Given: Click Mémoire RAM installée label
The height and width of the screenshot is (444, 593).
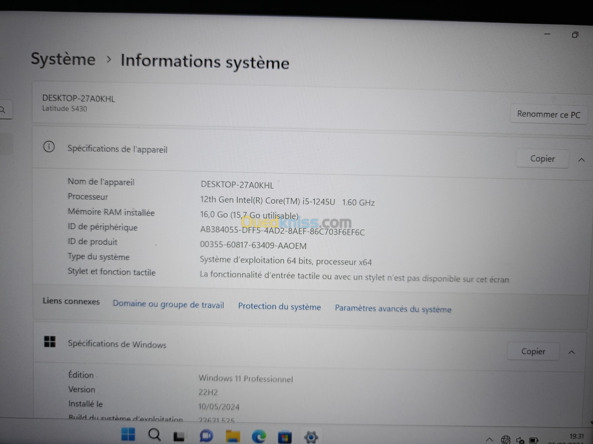Looking at the screenshot, I should pos(111,212).
